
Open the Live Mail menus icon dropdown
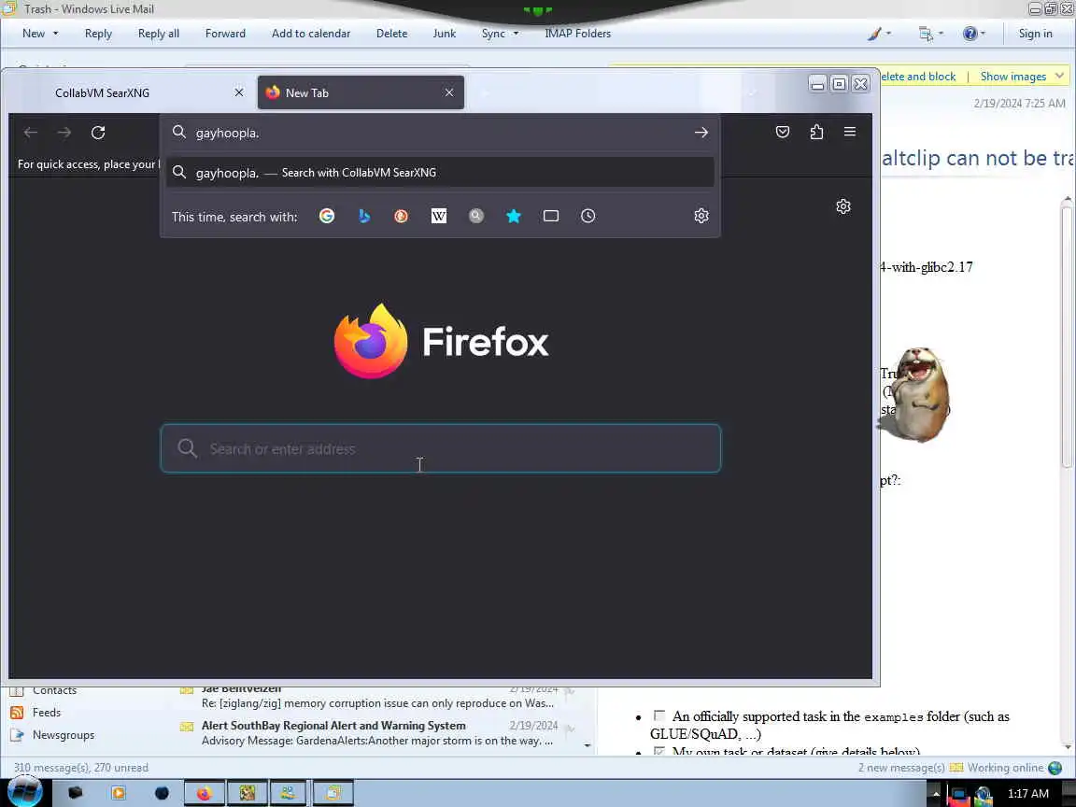(931, 33)
